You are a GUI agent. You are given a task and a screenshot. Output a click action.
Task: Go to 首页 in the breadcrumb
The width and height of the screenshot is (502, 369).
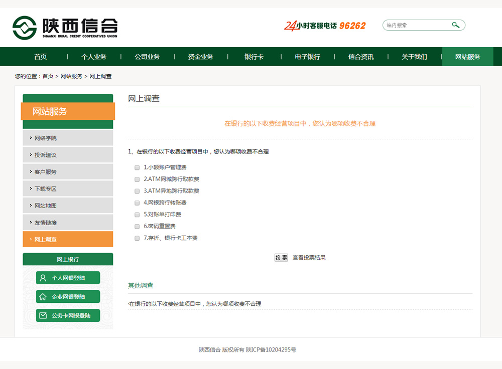pyautogui.click(x=48, y=76)
